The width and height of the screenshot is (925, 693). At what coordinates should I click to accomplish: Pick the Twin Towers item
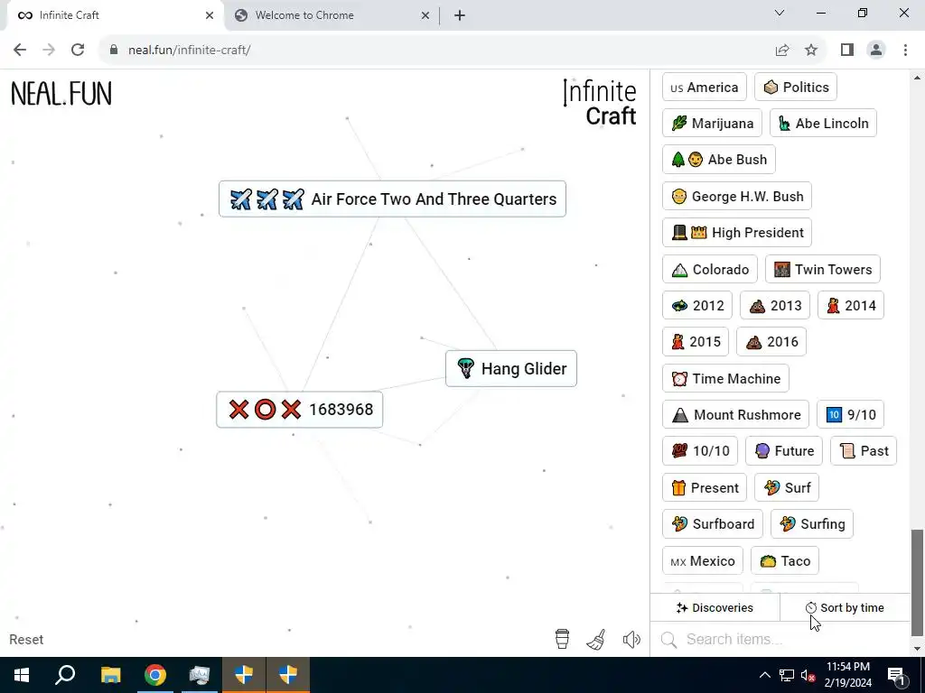(823, 269)
